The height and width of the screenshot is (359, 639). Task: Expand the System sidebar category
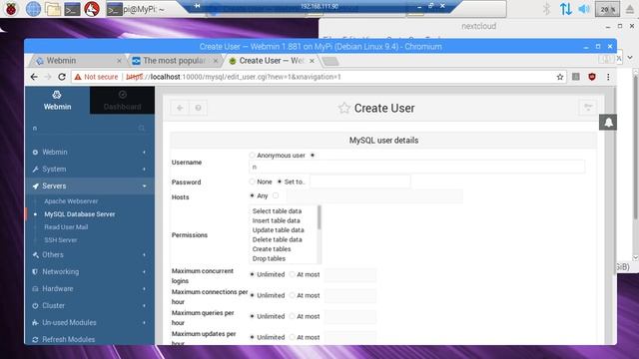click(90, 169)
